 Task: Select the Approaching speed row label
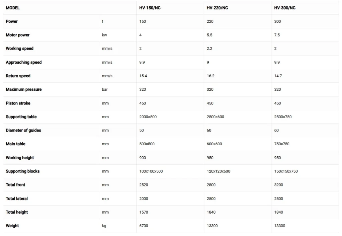[24, 62]
